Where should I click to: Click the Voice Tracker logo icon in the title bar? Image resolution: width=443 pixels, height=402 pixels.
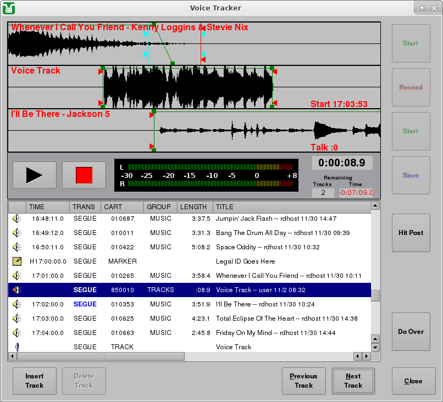click(9, 8)
